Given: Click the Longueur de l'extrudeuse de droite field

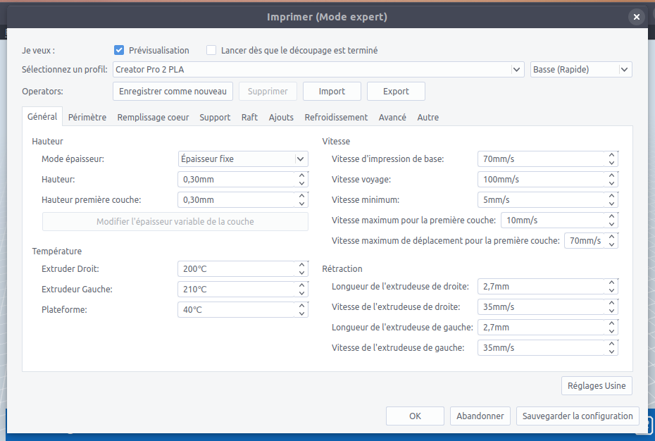Looking at the screenshot, I should (x=541, y=287).
